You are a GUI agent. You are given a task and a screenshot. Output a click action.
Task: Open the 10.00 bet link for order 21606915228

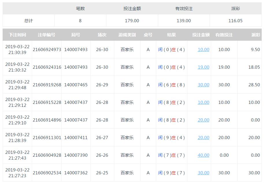[204, 102]
